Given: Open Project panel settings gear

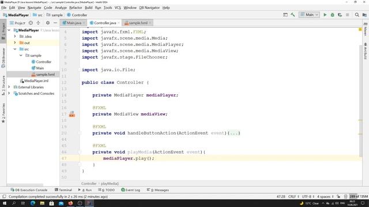Looking at the screenshot, I should pos(48,23).
